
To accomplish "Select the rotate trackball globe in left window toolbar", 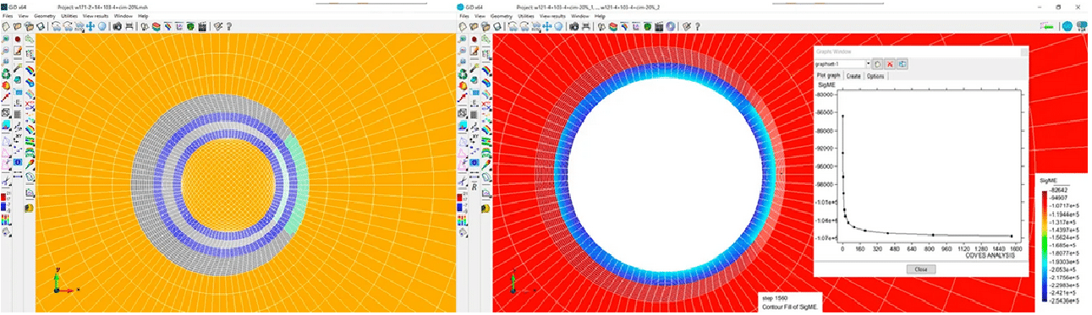I will coord(102,26).
